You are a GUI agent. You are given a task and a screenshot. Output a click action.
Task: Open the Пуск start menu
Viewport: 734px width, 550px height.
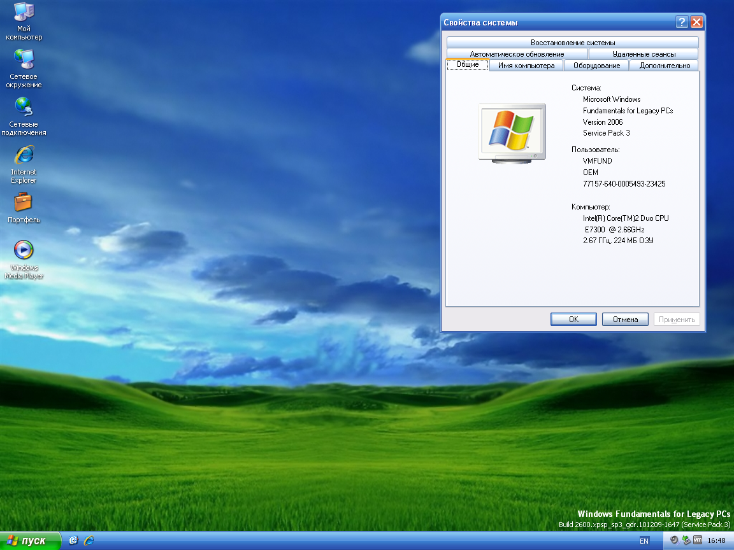click(x=30, y=540)
